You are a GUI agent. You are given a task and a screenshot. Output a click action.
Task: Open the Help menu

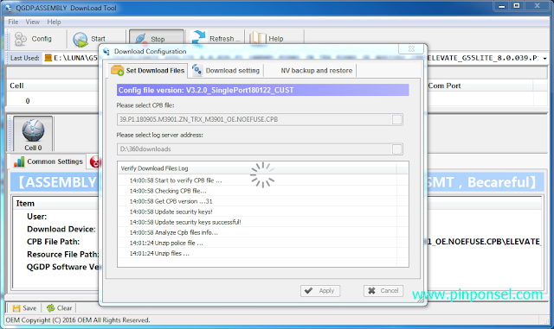pyautogui.click(x=54, y=22)
